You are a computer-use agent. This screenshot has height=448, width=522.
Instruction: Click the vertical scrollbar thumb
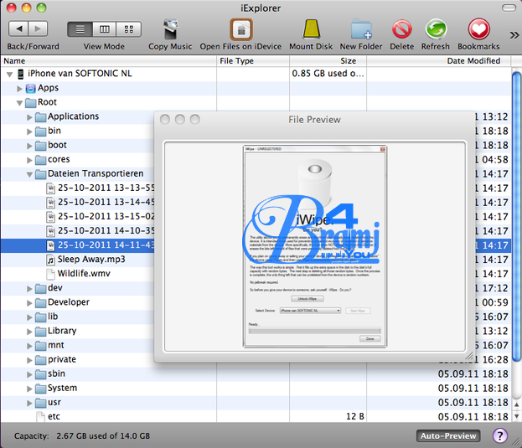(x=516, y=216)
